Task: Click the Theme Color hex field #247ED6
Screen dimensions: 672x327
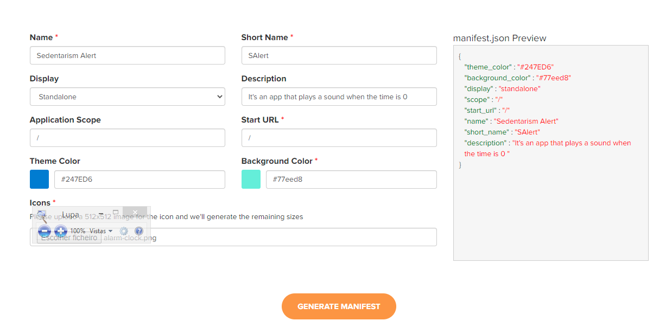Action: pyautogui.click(x=140, y=179)
